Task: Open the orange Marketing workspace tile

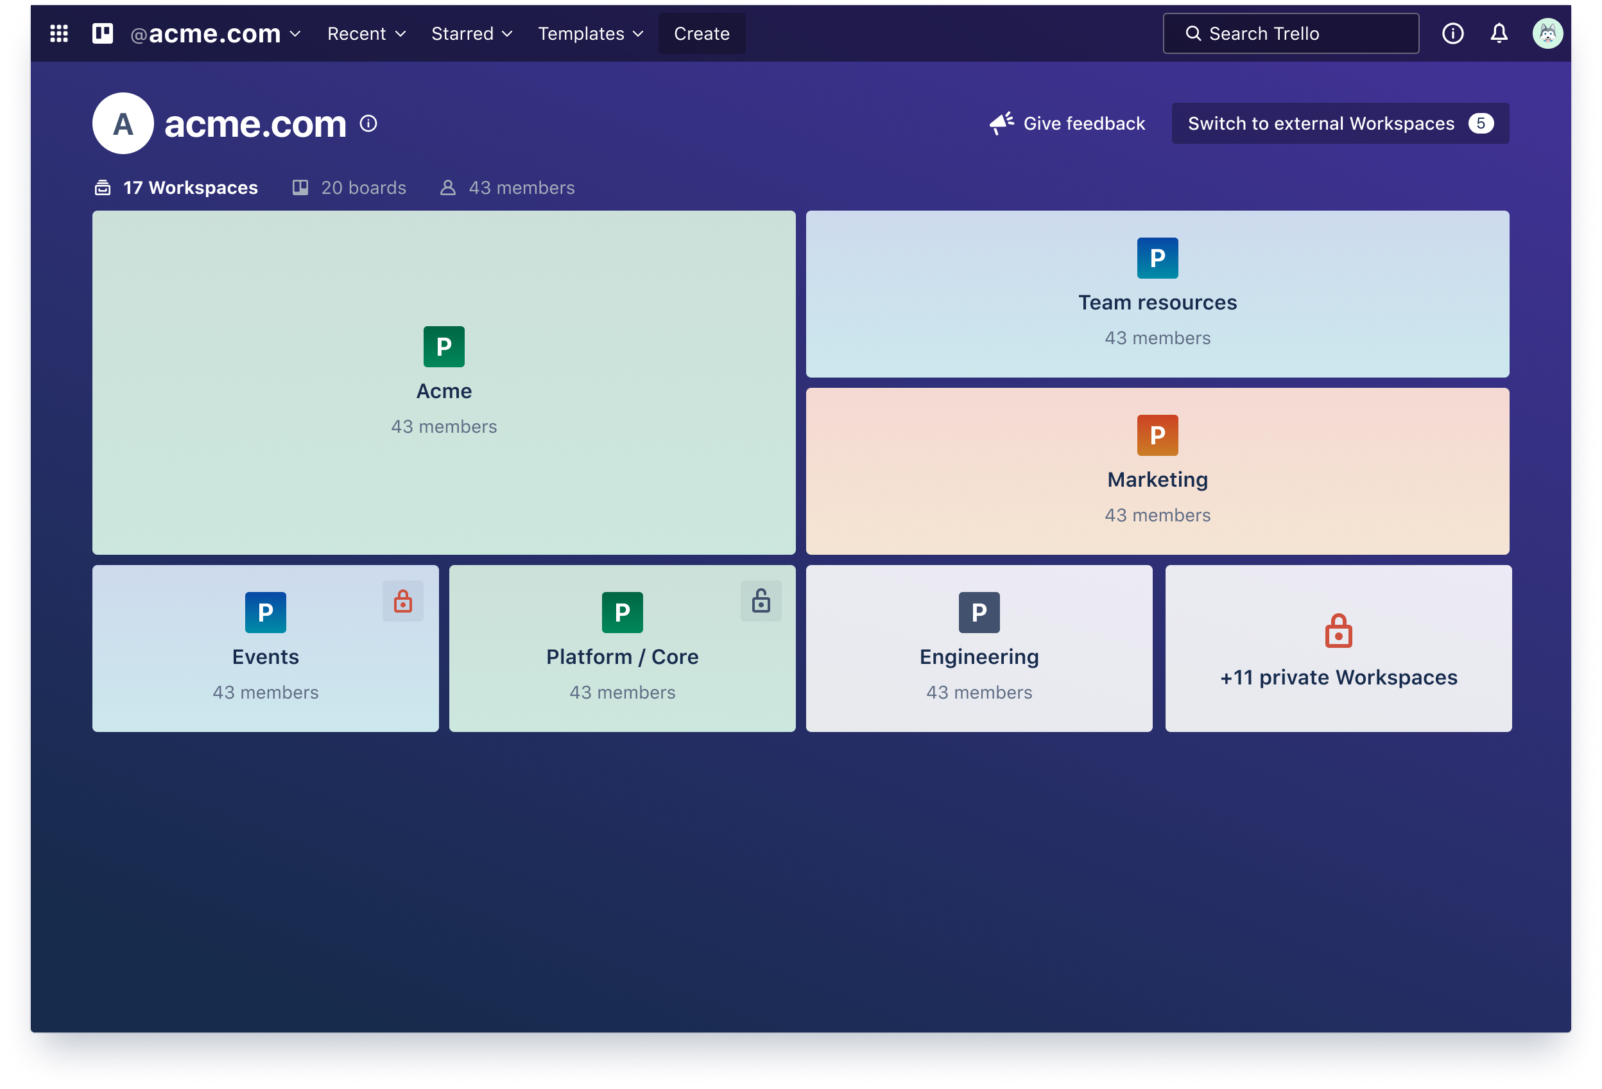Action: [1157, 471]
